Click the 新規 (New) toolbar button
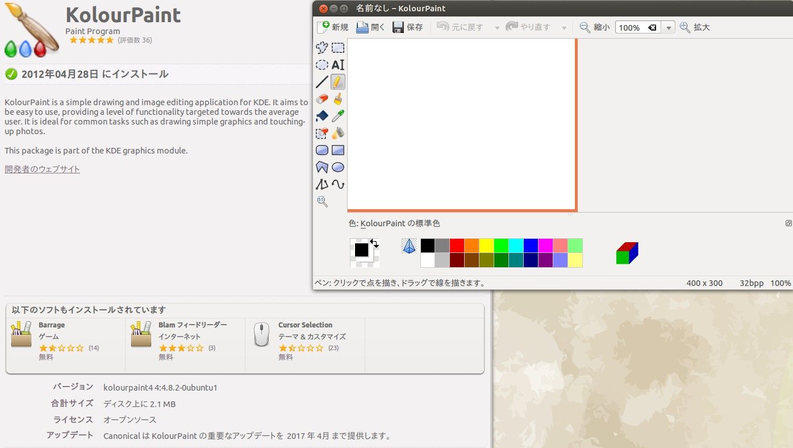This screenshot has width=793, height=448. 333,27
